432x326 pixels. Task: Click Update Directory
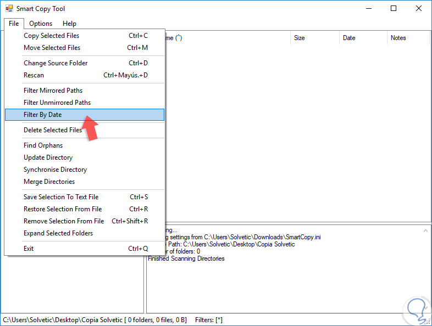pos(85,158)
